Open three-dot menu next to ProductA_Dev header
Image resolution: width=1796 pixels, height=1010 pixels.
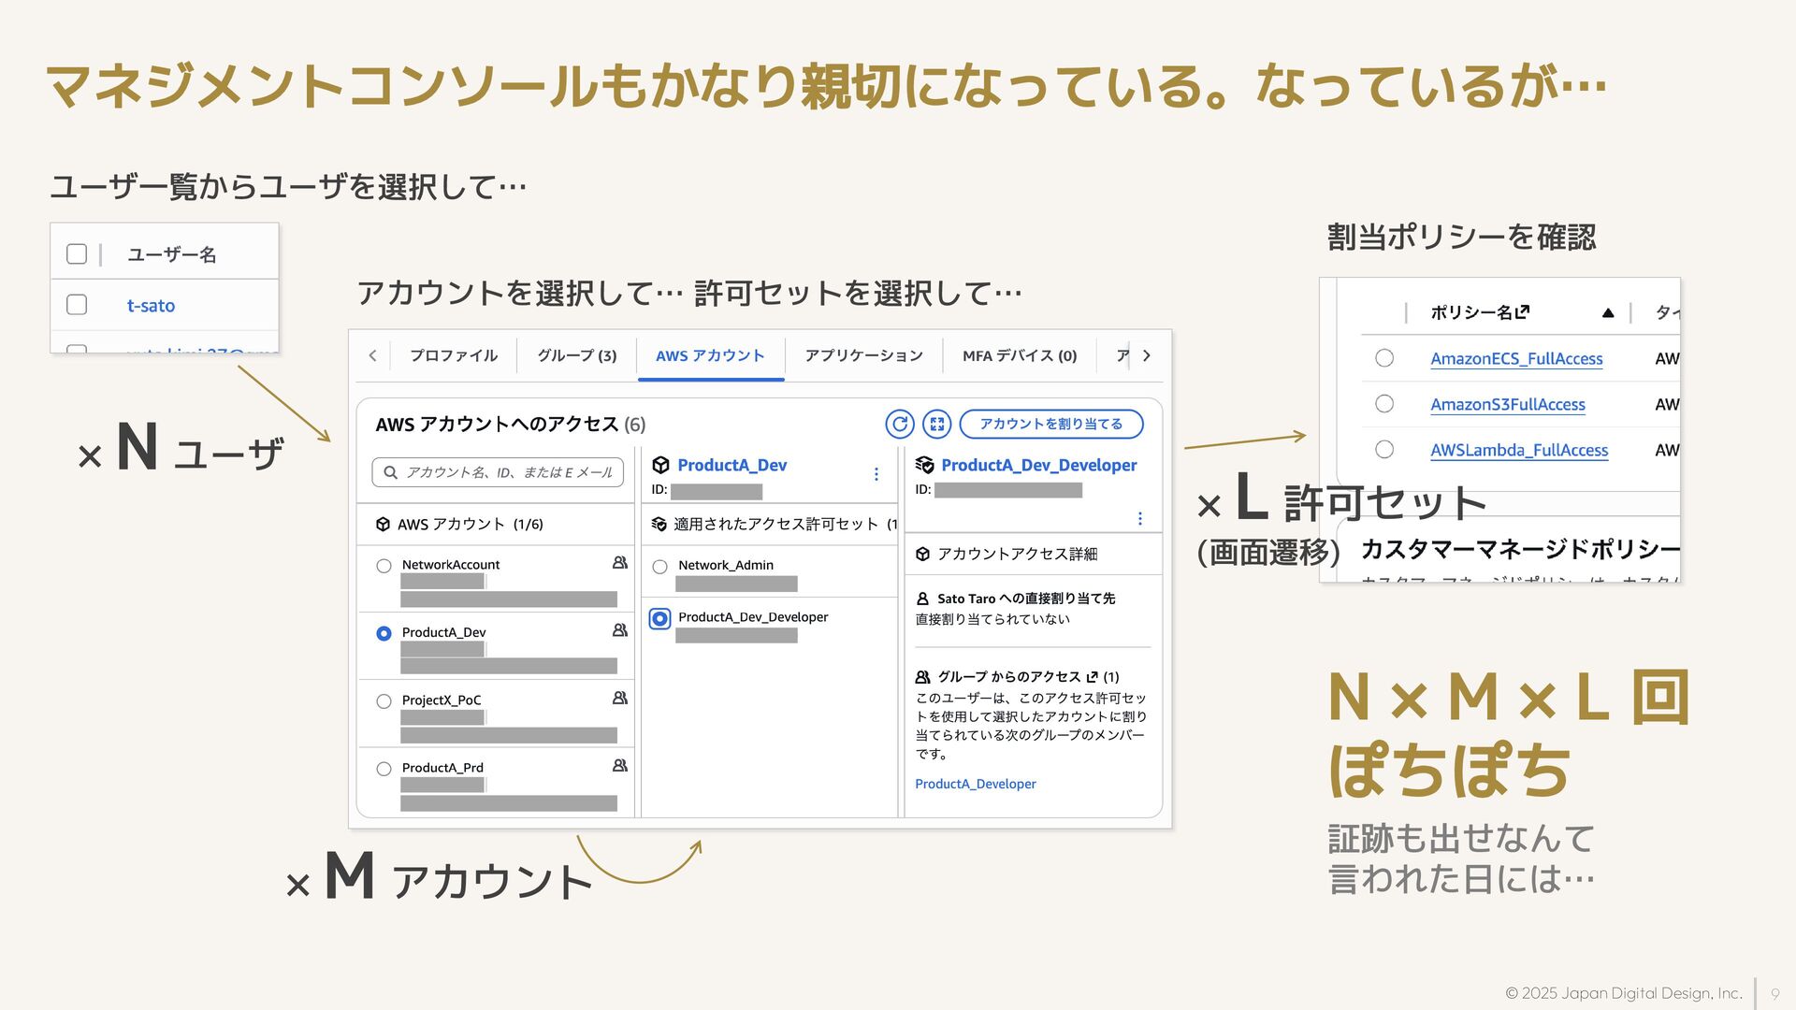876,474
